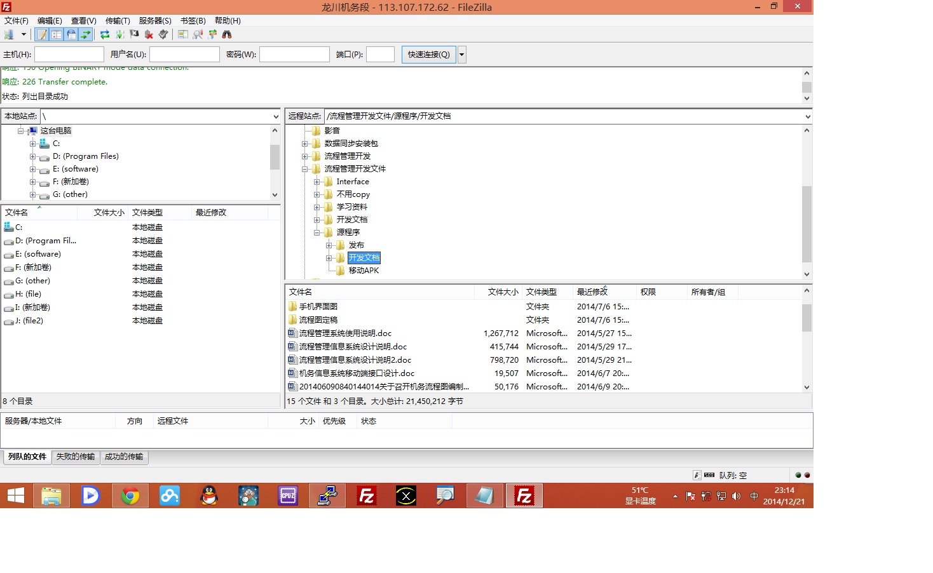Screen dimensions: 933x573
Task: Expand the 数据同步安装包 remote folder node
Action: point(304,144)
